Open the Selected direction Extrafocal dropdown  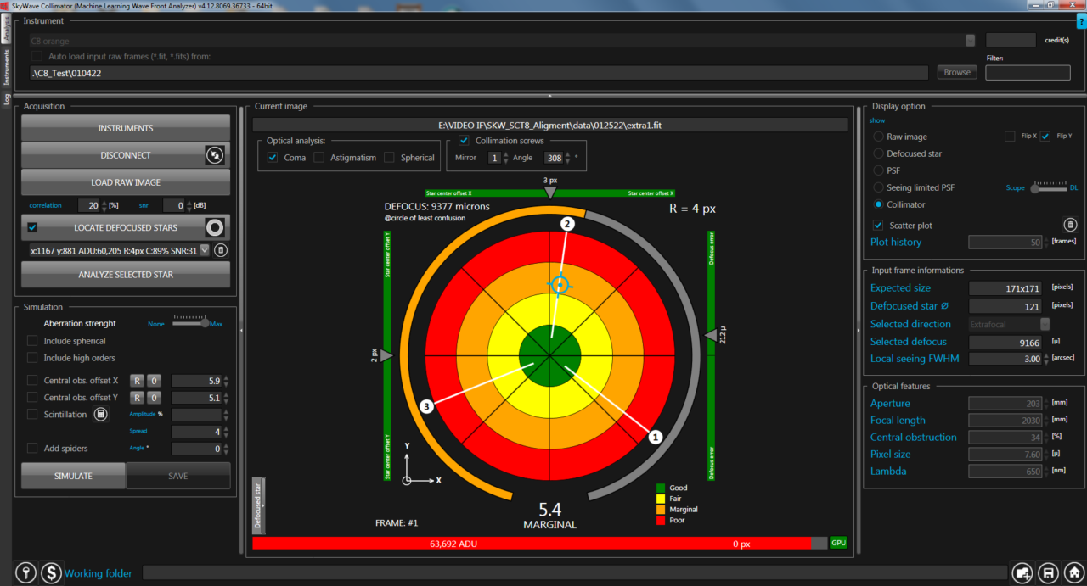click(x=1045, y=323)
